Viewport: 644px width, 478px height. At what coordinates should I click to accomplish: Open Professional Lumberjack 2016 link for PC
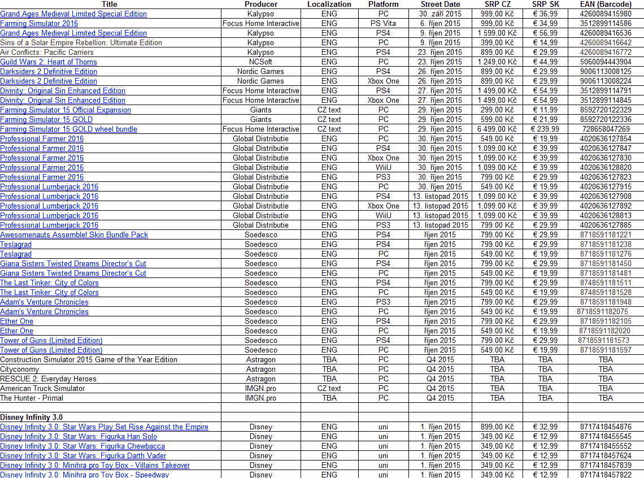click(49, 187)
